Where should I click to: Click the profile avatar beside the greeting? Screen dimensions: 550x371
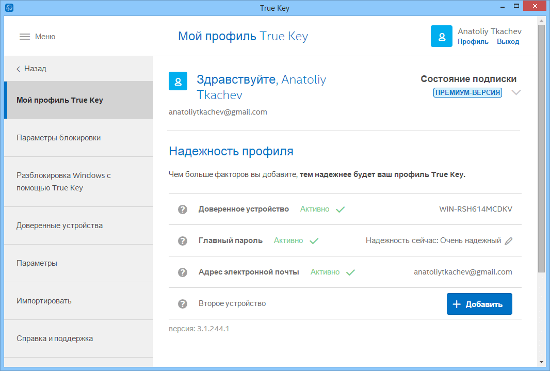click(x=178, y=81)
